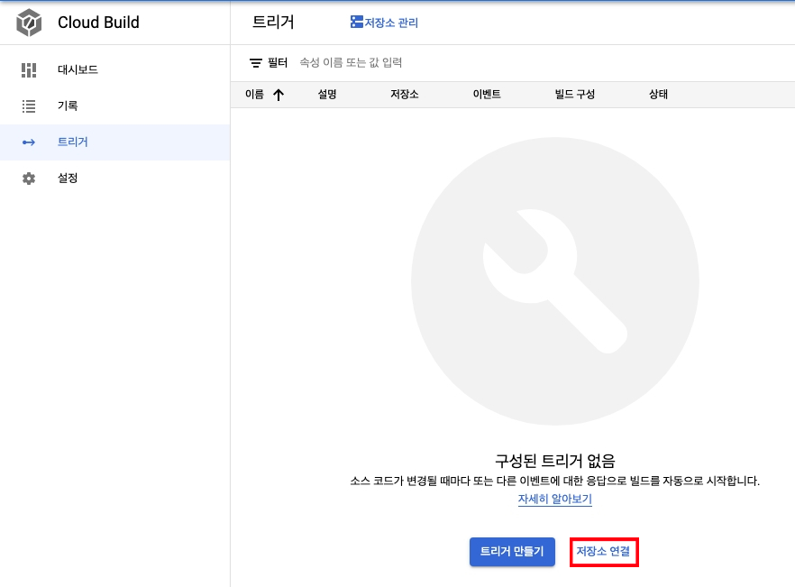Click the 저장소 column header
The height and width of the screenshot is (587, 795).
coord(405,95)
